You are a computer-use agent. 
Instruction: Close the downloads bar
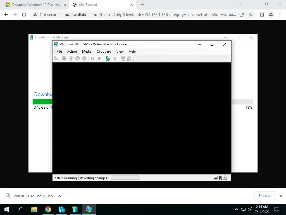(x=281, y=196)
